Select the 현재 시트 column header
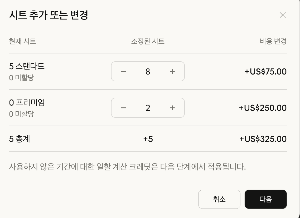Screen dimensions: 300x218 pos(22,41)
